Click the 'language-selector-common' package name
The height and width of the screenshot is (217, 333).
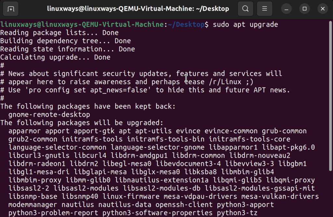57,147
